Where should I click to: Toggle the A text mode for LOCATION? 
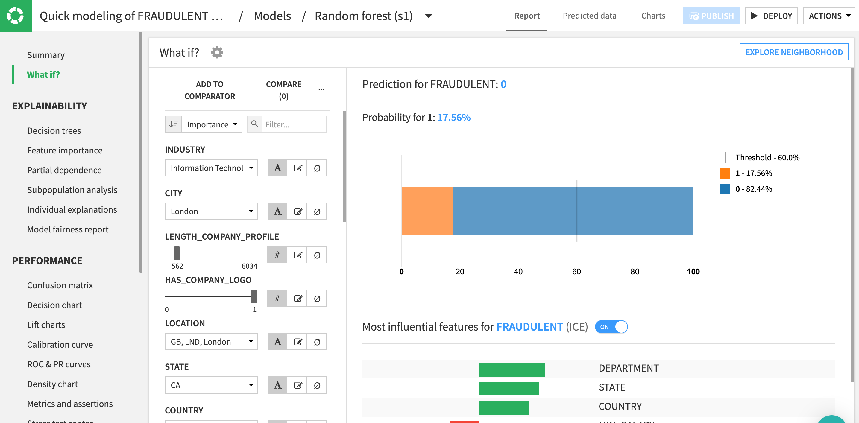277,342
